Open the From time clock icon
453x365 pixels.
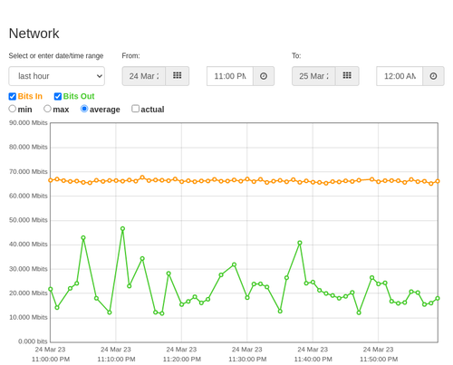pos(264,76)
